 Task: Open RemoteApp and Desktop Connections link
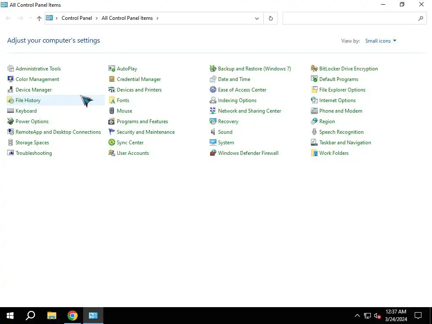tap(58, 132)
